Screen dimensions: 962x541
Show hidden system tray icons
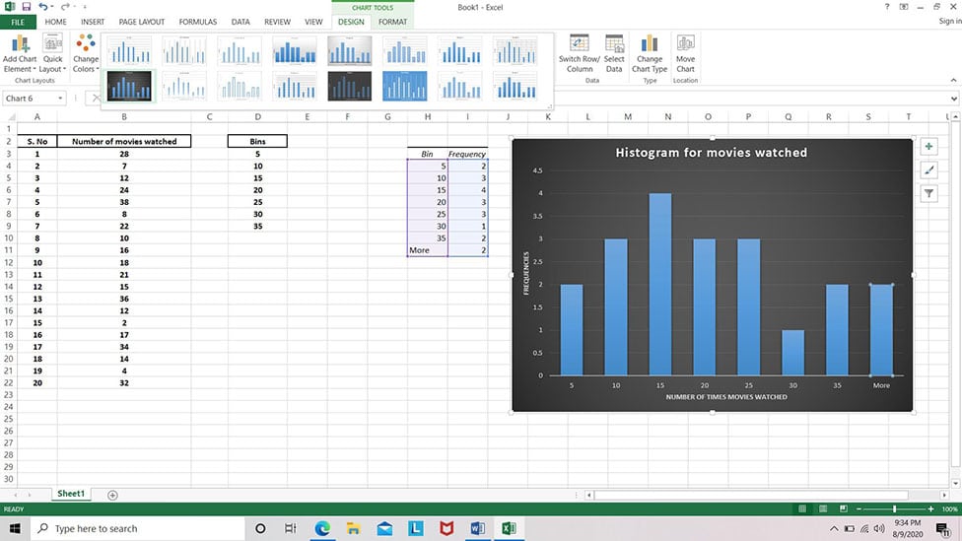(834, 529)
